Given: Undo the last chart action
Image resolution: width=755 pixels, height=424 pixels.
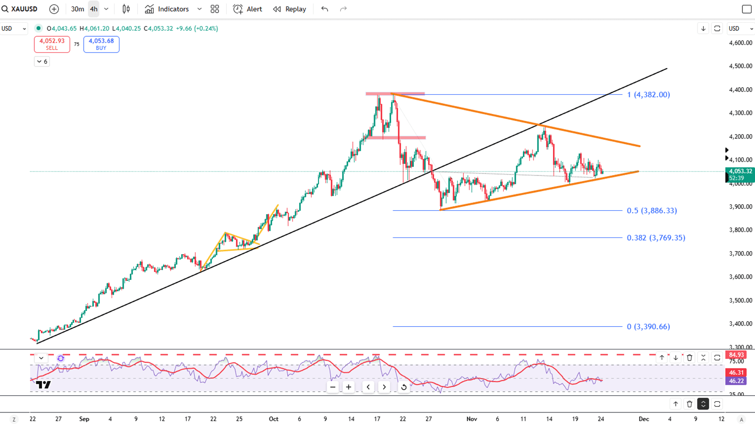Looking at the screenshot, I should click(x=325, y=9).
